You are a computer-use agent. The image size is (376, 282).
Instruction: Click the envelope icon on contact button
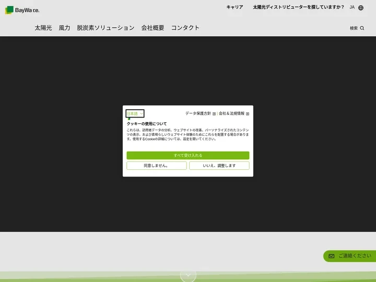coord(332,256)
